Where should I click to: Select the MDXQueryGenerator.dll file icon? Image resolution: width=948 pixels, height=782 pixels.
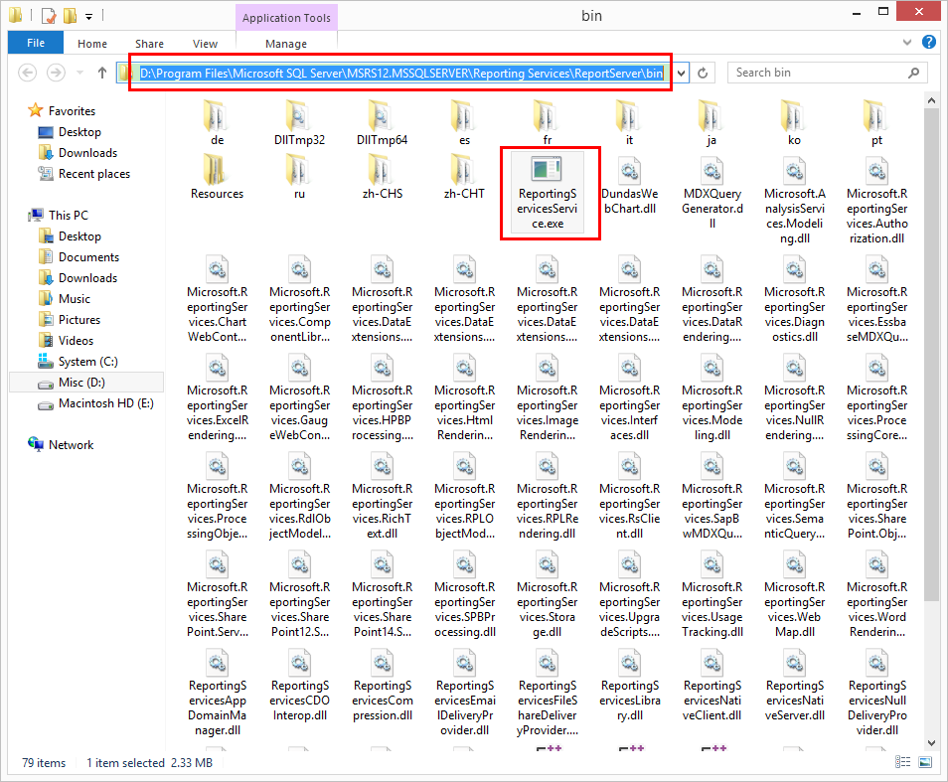[x=711, y=171]
